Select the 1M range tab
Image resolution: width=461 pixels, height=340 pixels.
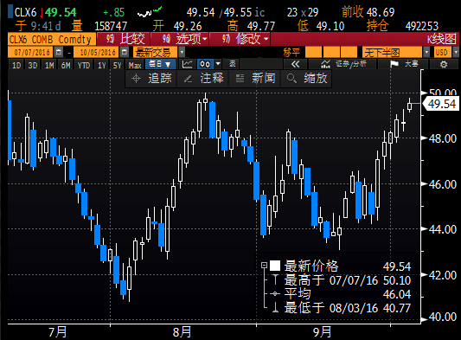[49, 65]
